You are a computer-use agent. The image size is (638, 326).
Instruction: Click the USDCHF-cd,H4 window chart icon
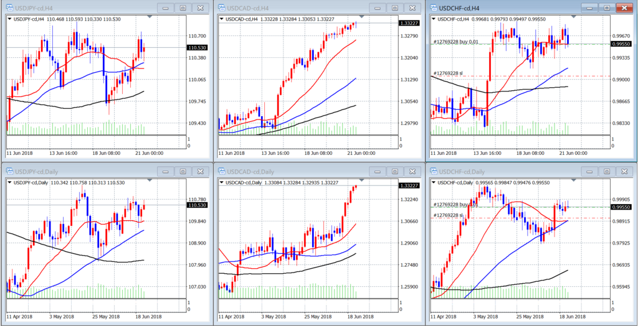432,7
